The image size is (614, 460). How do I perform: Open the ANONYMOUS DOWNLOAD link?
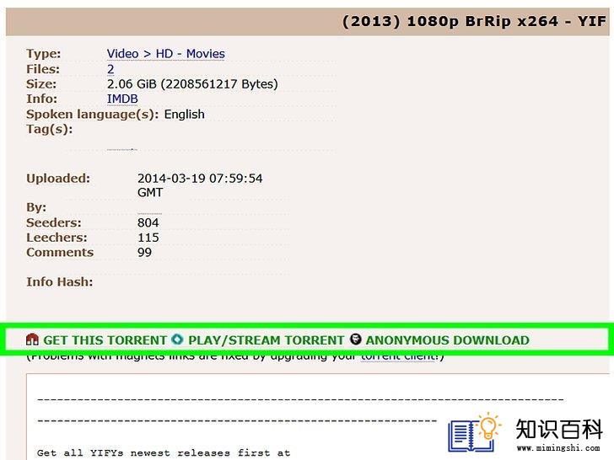pyautogui.click(x=448, y=340)
